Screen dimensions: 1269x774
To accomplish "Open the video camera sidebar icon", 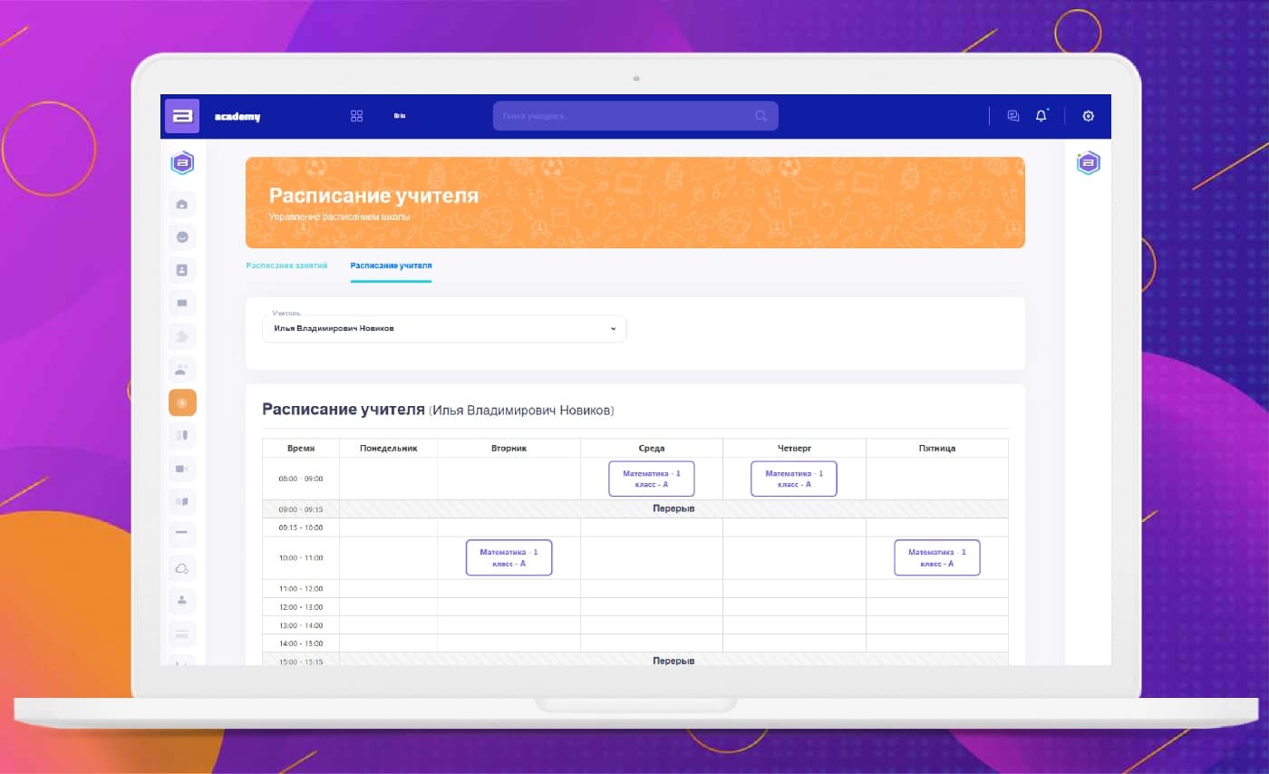I will tap(182, 469).
